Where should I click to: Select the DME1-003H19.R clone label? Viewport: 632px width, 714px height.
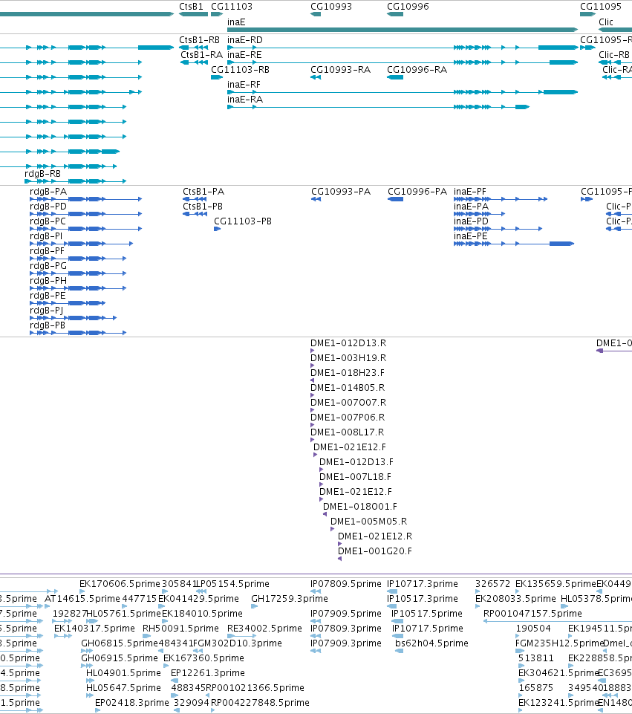(348, 358)
